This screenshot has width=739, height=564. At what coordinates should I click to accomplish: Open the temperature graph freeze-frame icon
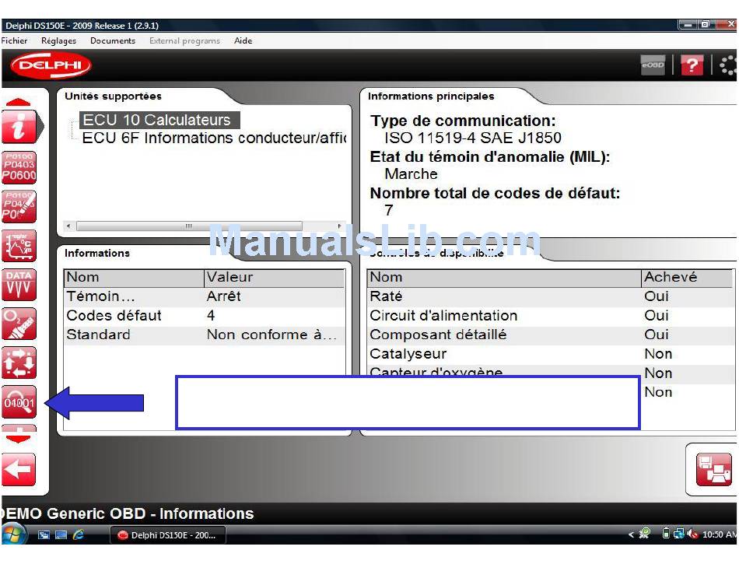[x=19, y=246]
